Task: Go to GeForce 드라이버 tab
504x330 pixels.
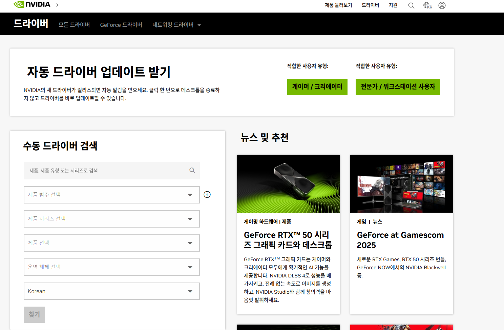Action: point(121,25)
